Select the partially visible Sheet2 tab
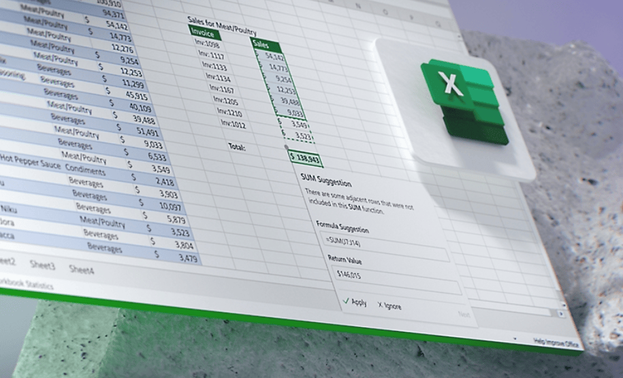 pos(7,261)
